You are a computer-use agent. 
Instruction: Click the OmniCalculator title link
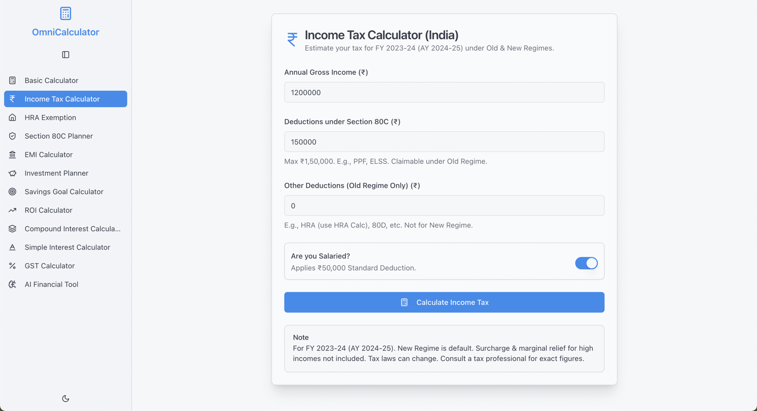[66, 32]
